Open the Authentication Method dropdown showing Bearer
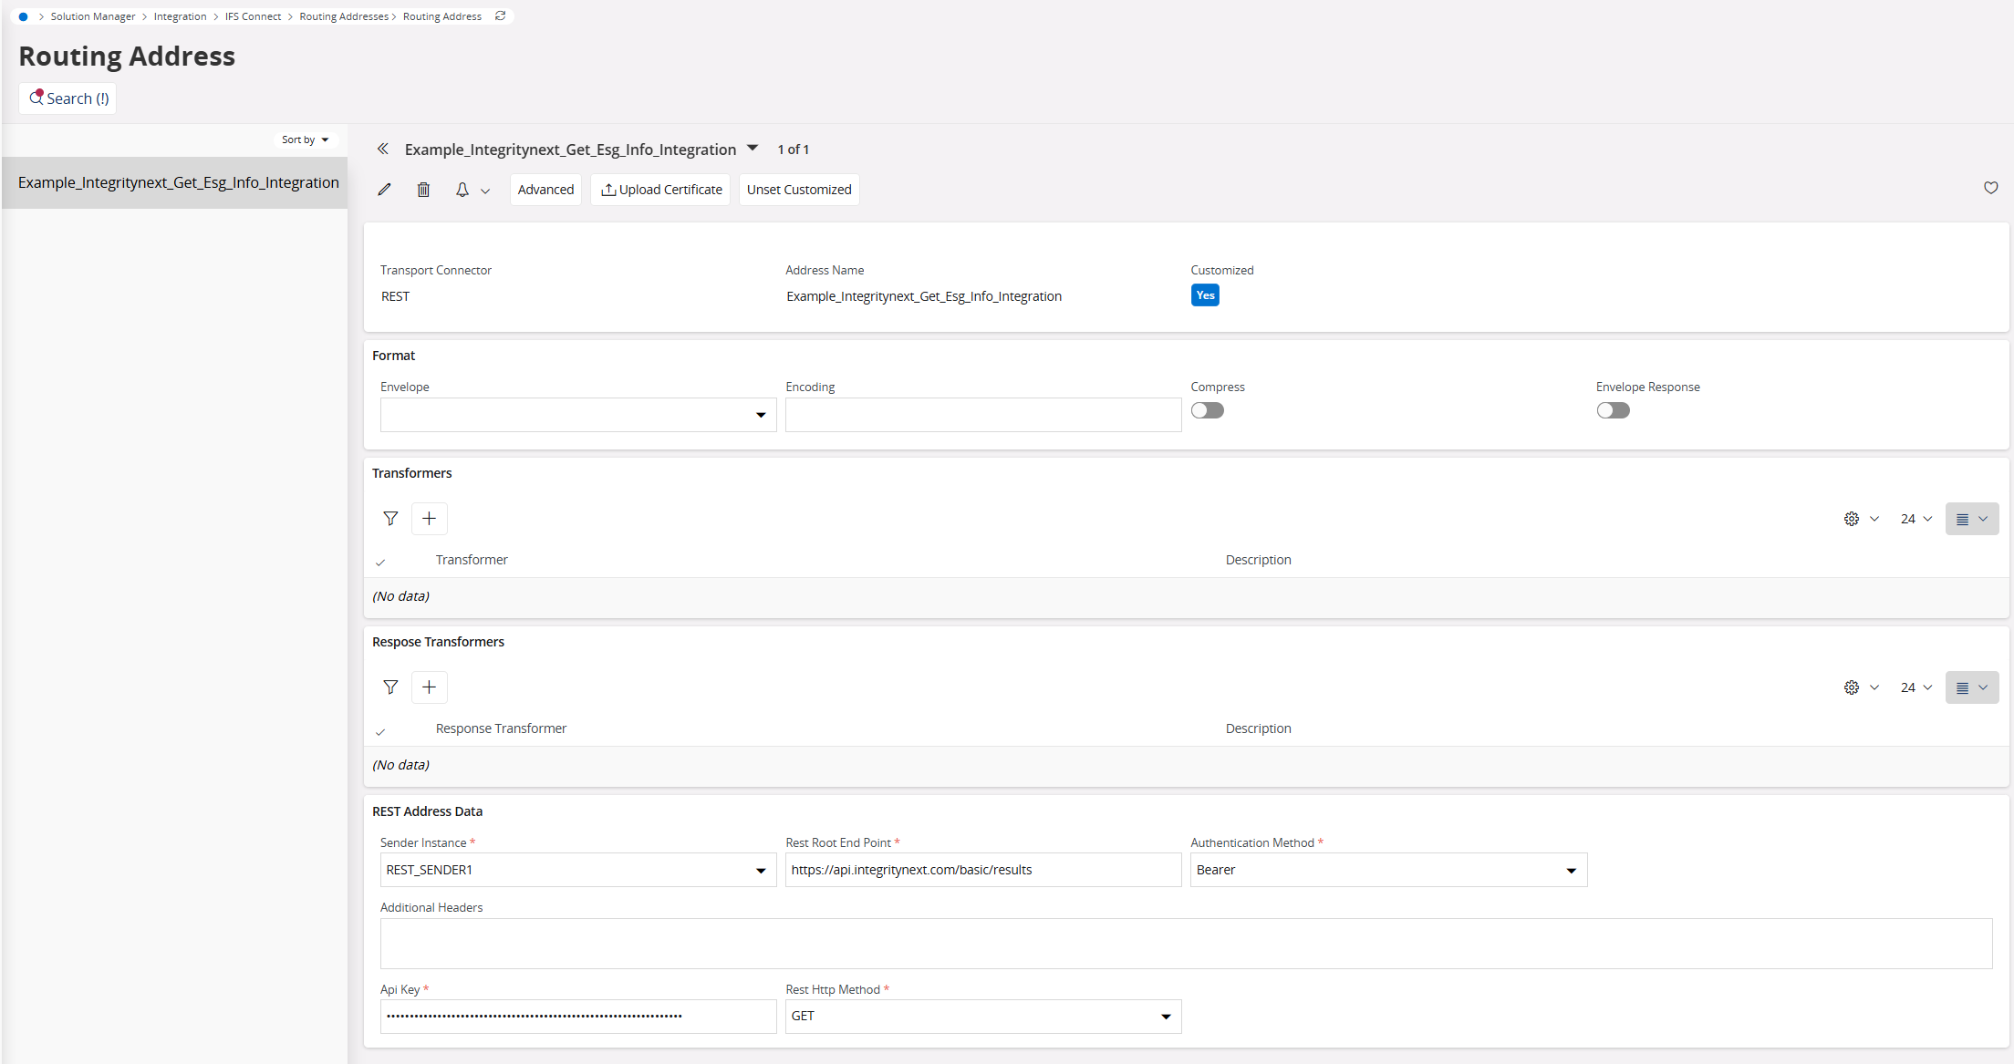 [1571, 870]
